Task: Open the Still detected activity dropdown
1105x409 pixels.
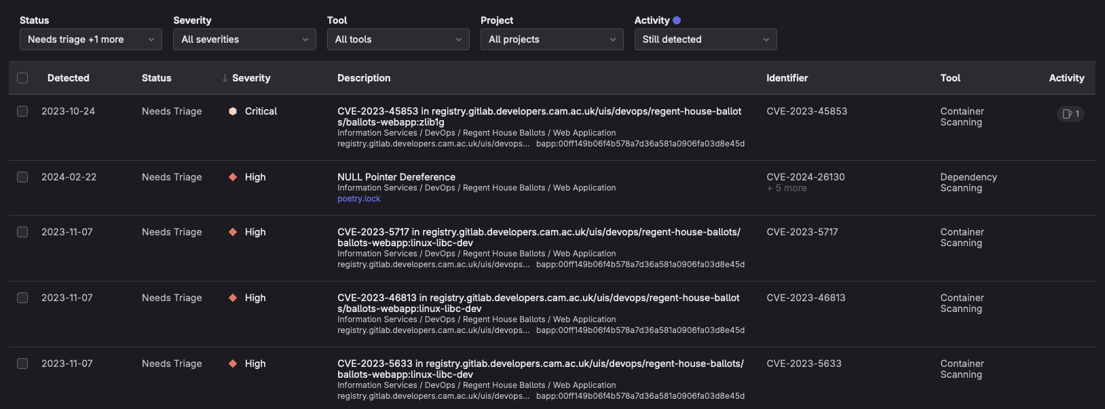Action: point(705,39)
